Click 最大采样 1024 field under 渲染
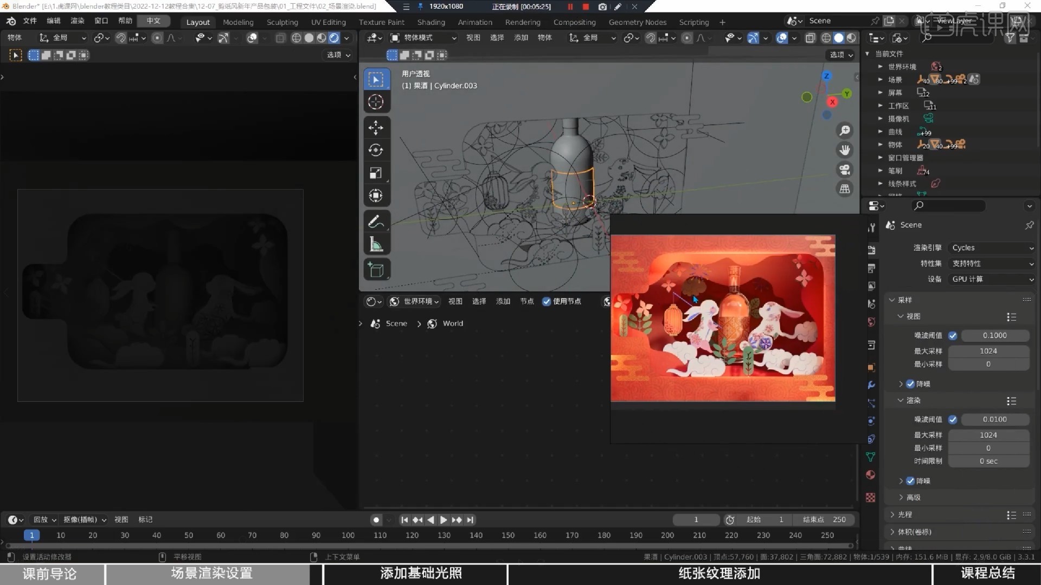This screenshot has width=1041, height=585. pyautogui.click(x=988, y=435)
